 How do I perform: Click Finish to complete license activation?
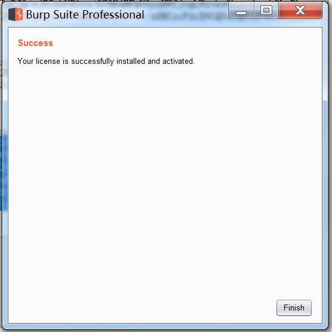click(x=294, y=308)
